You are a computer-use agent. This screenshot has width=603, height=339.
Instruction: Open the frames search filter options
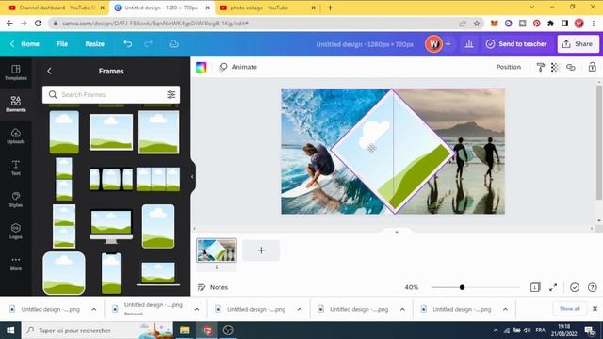pyautogui.click(x=171, y=94)
